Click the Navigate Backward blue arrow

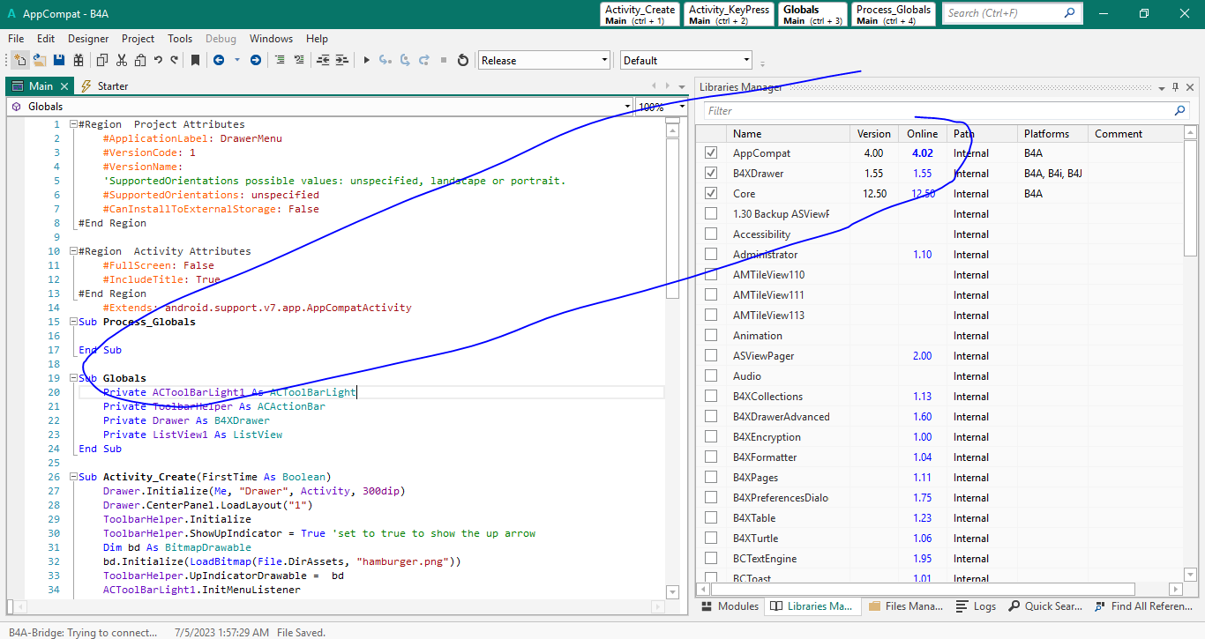point(218,60)
